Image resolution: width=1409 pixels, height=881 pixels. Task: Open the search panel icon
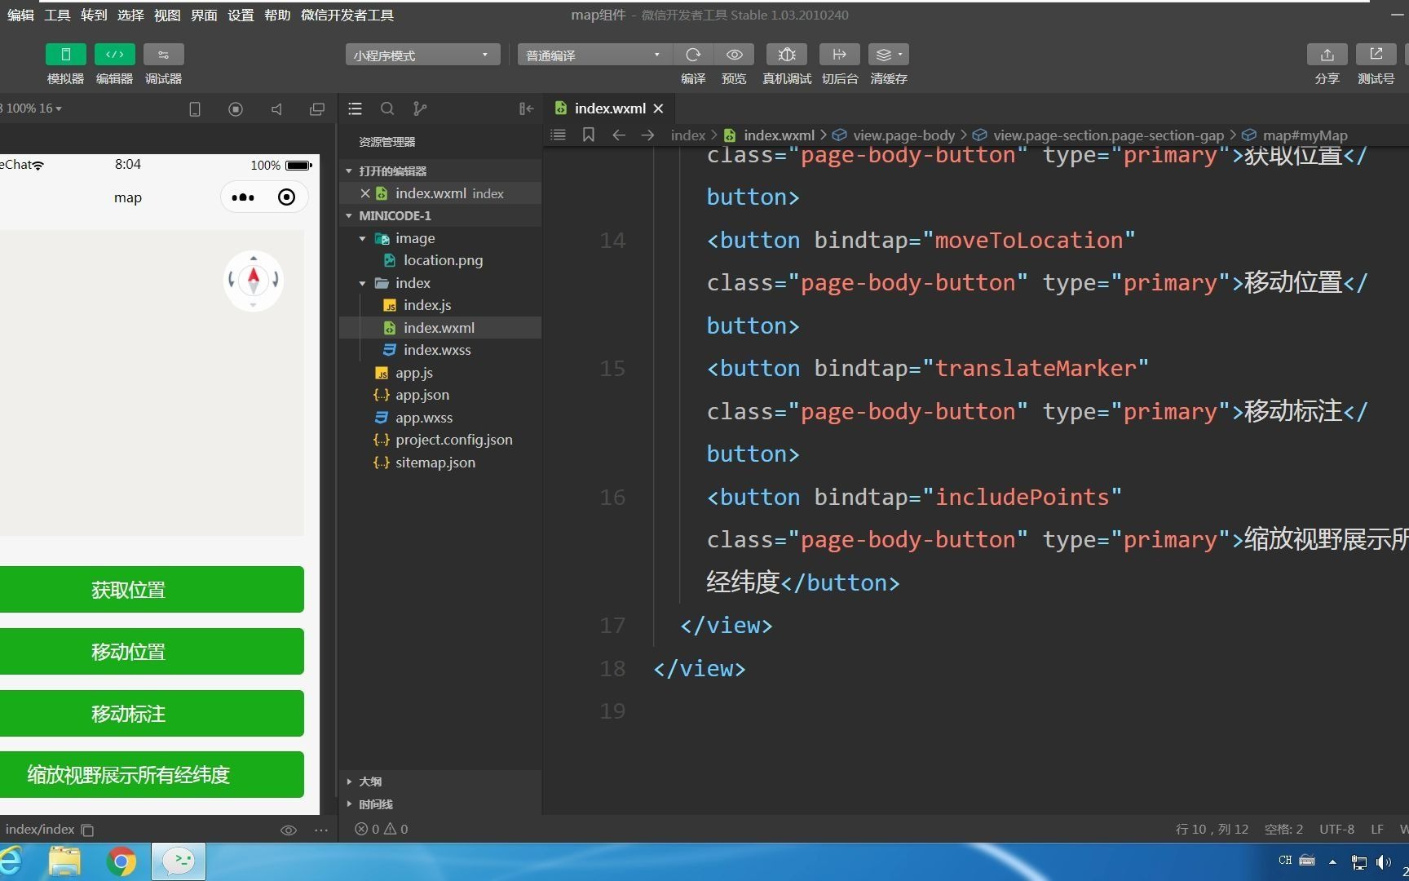click(x=387, y=108)
